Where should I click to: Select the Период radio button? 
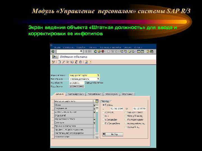click(104, 105)
